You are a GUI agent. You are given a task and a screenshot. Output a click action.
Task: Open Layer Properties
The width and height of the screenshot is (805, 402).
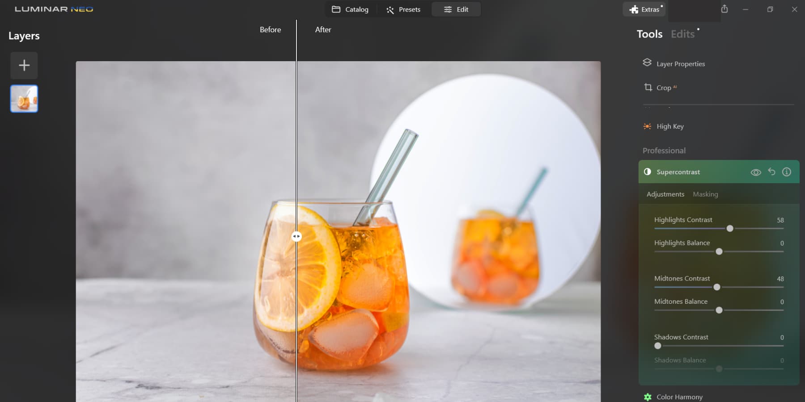click(x=680, y=63)
